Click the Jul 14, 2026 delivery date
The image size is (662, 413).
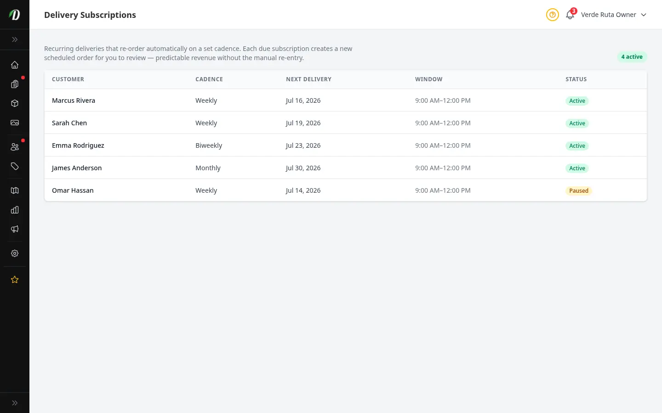(x=303, y=190)
